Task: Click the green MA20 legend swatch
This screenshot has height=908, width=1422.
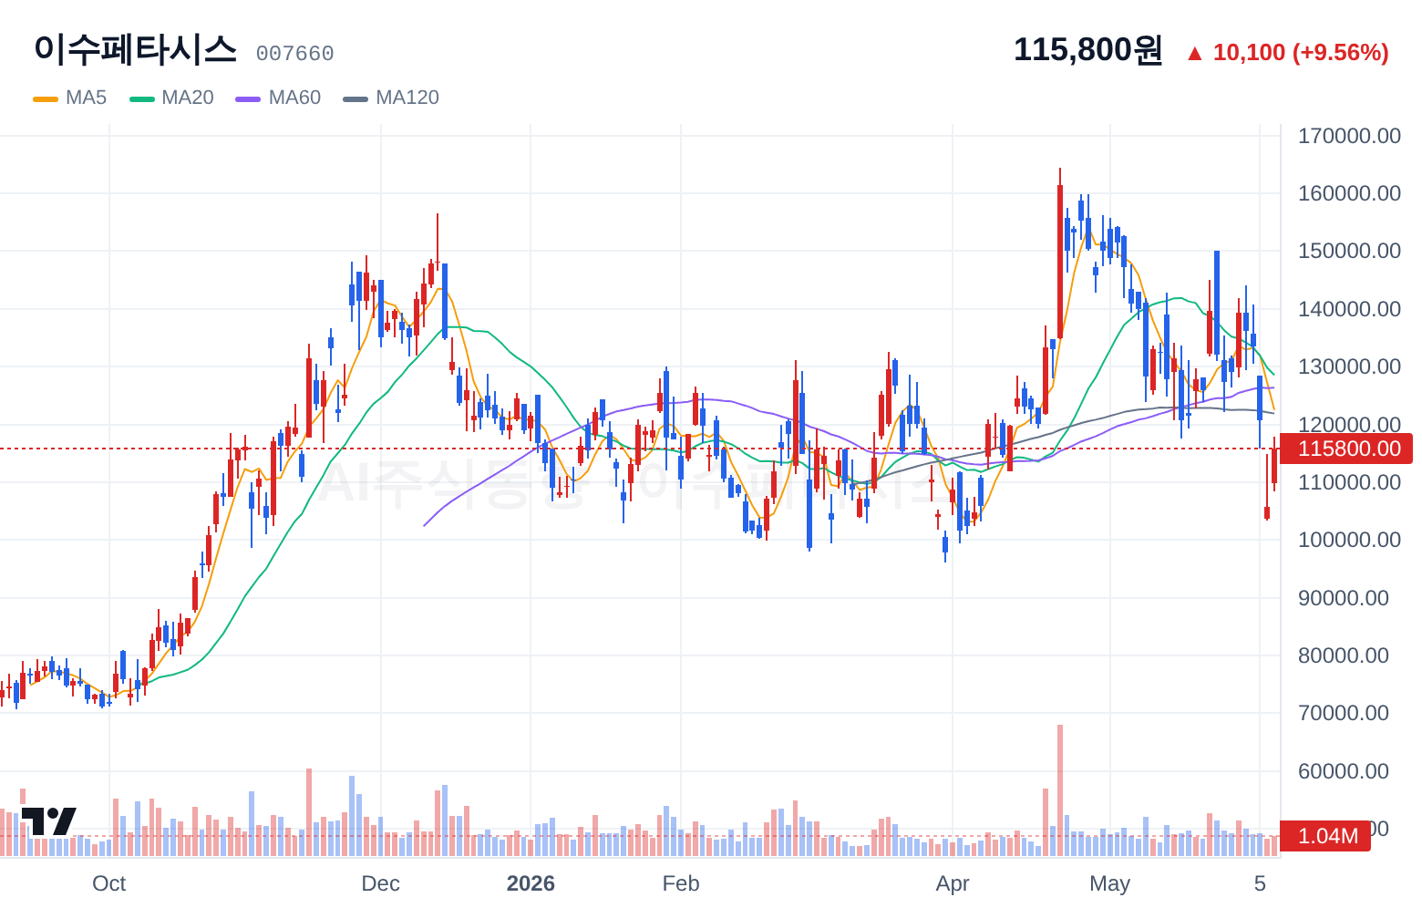Action: pyautogui.click(x=142, y=98)
